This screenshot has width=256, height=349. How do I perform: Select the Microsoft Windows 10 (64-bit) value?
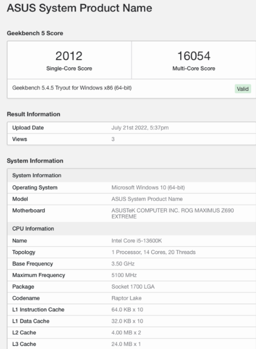pyautogui.click(x=148, y=188)
